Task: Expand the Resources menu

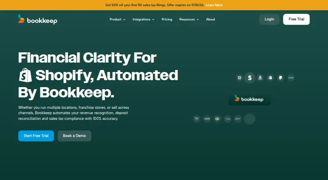Action: click(x=189, y=19)
